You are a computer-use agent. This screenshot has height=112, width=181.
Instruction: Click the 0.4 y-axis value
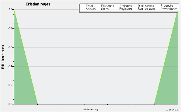point(10,66)
